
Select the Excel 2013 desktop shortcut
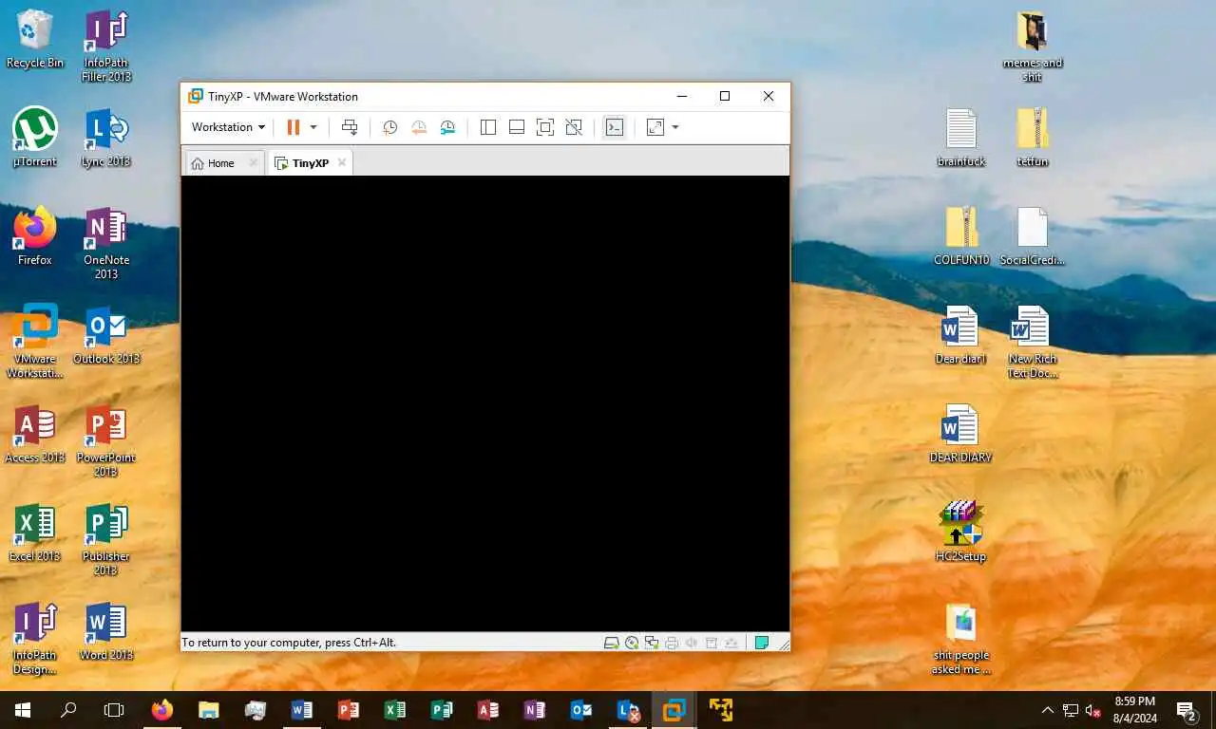(x=35, y=533)
